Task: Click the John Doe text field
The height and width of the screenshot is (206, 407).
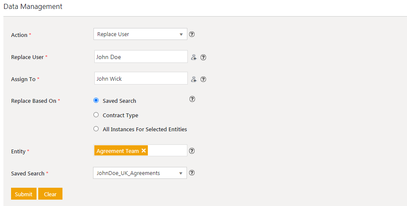Action: coord(141,57)
